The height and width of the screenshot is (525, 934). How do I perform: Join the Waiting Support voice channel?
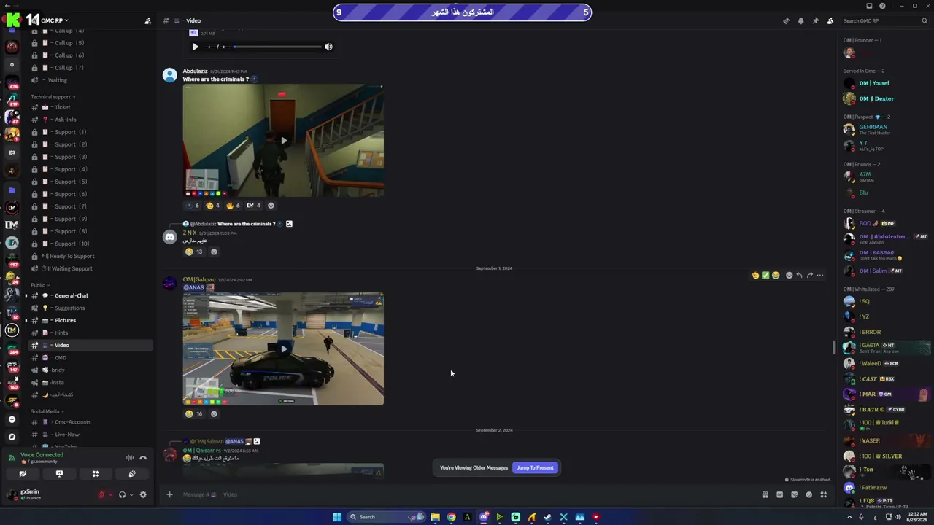pos(90,268)
